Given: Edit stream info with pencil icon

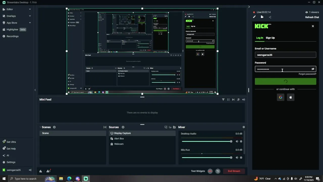Looking at the screenshot, I should [x=254, y=17].
